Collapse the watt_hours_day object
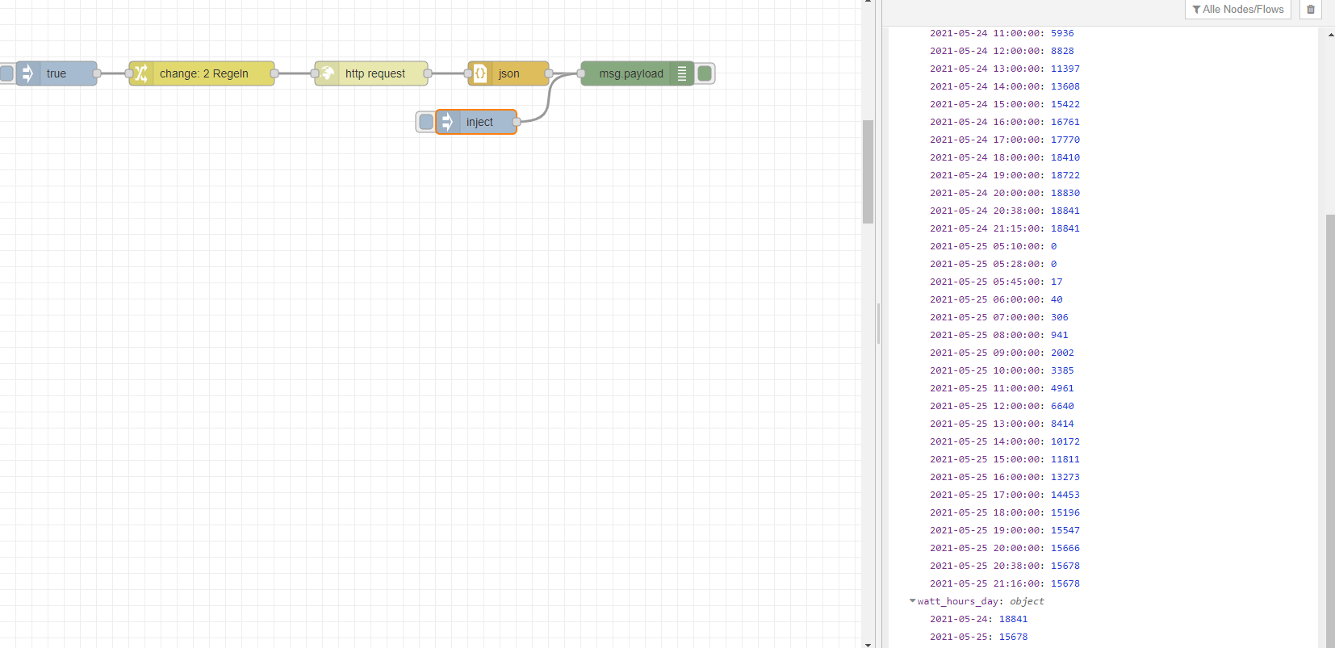The height and width of the screenshot is (648, 1335). click(x=913, y=601)
